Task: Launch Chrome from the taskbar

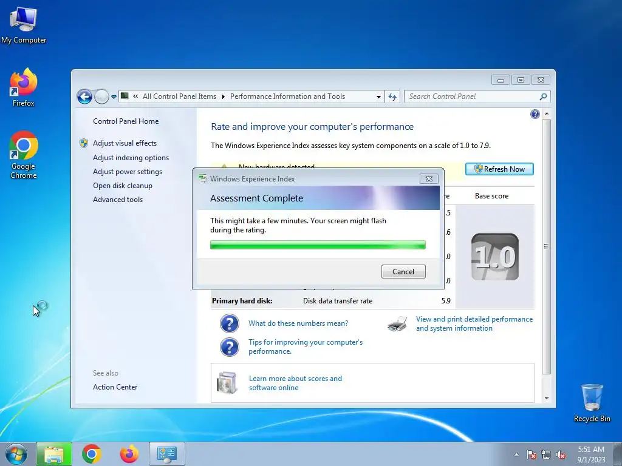Action: 92,454
